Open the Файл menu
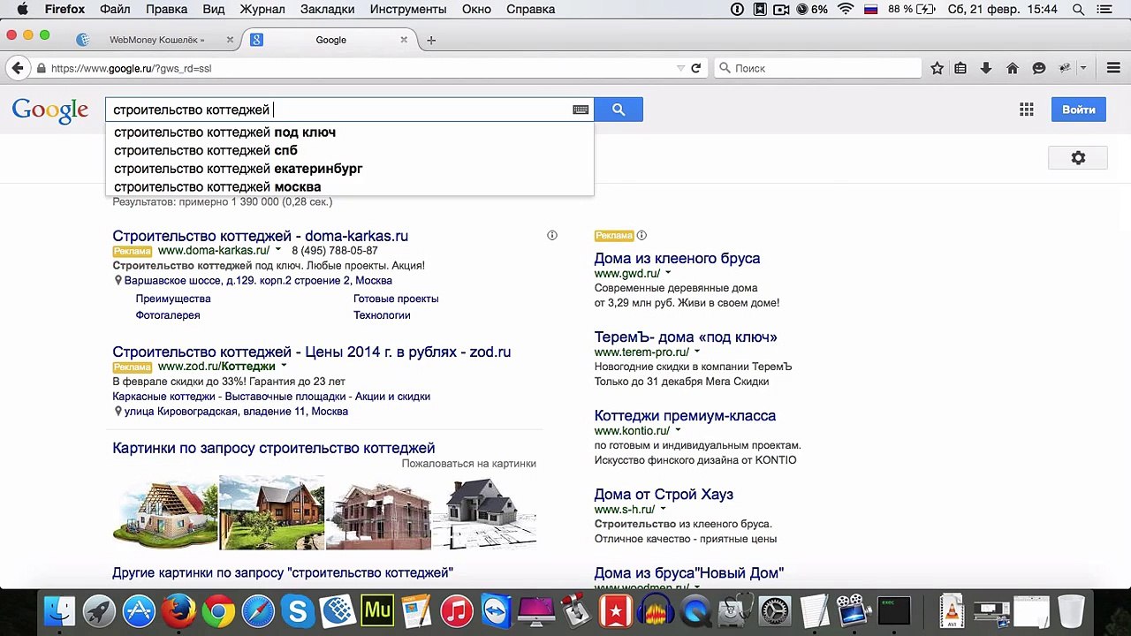Screen dimensions: 1131x636 115,10
